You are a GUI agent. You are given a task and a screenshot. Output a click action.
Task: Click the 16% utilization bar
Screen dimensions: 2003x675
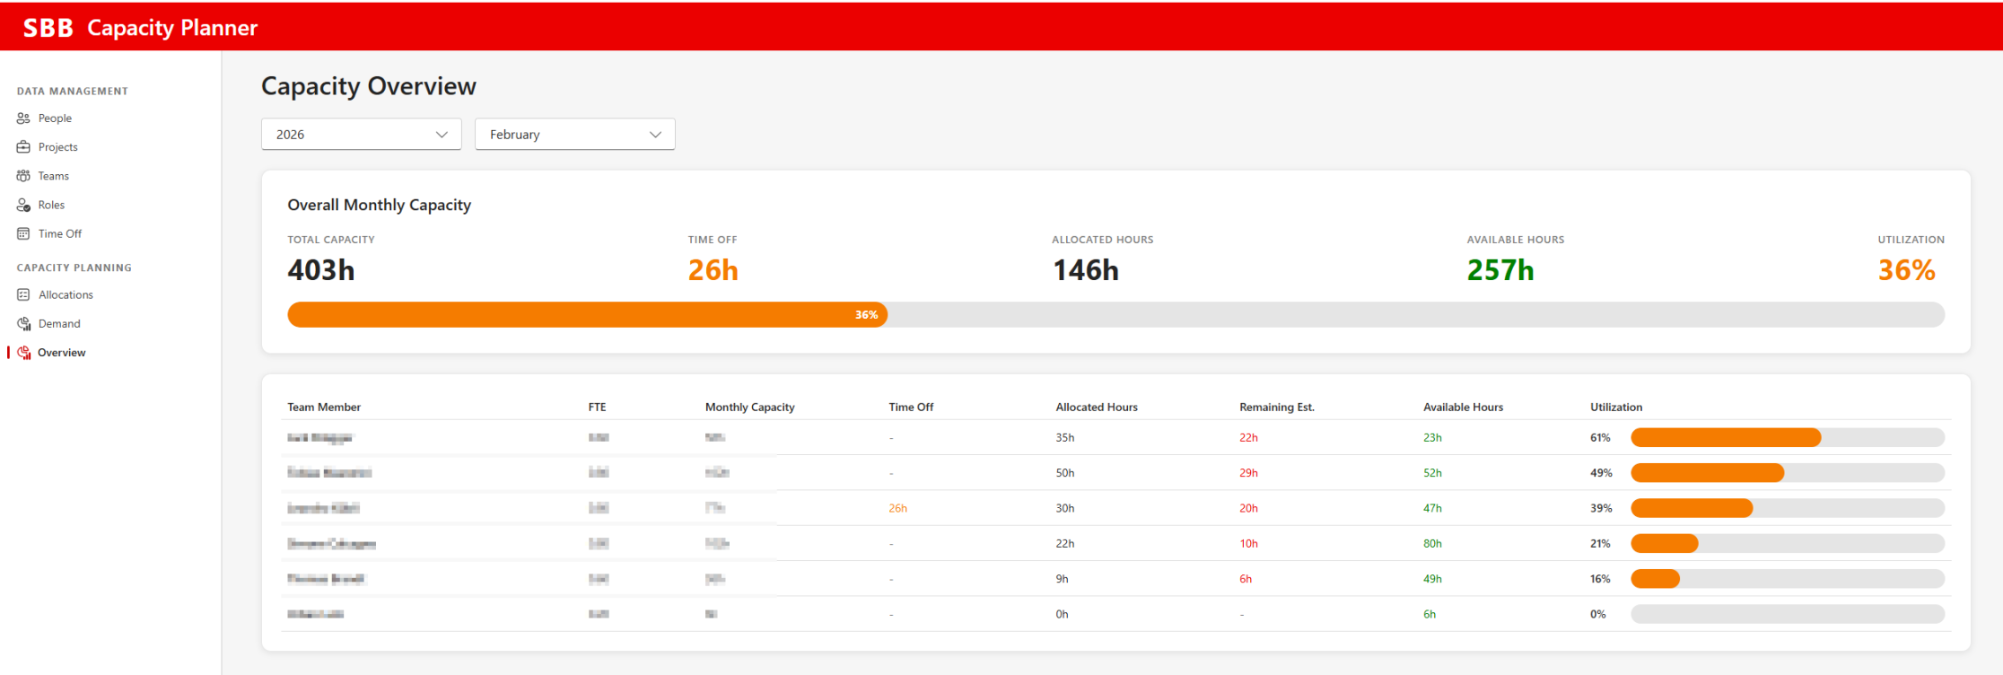click(1788, 579)
